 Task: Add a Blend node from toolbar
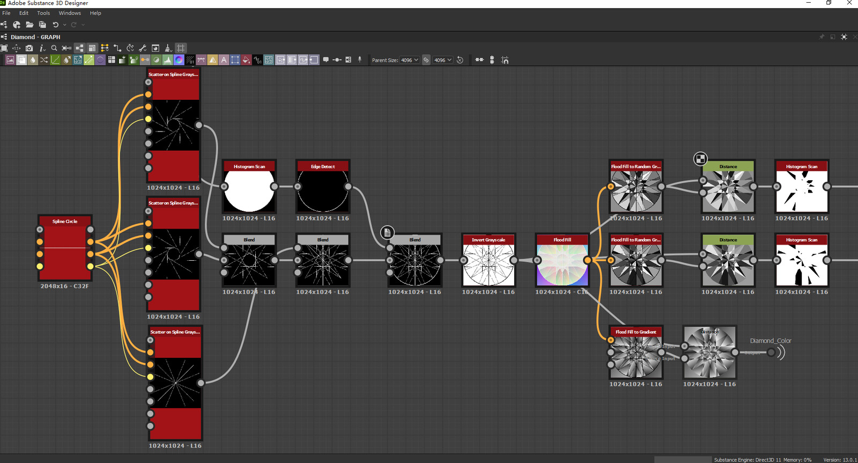[21, 60]
